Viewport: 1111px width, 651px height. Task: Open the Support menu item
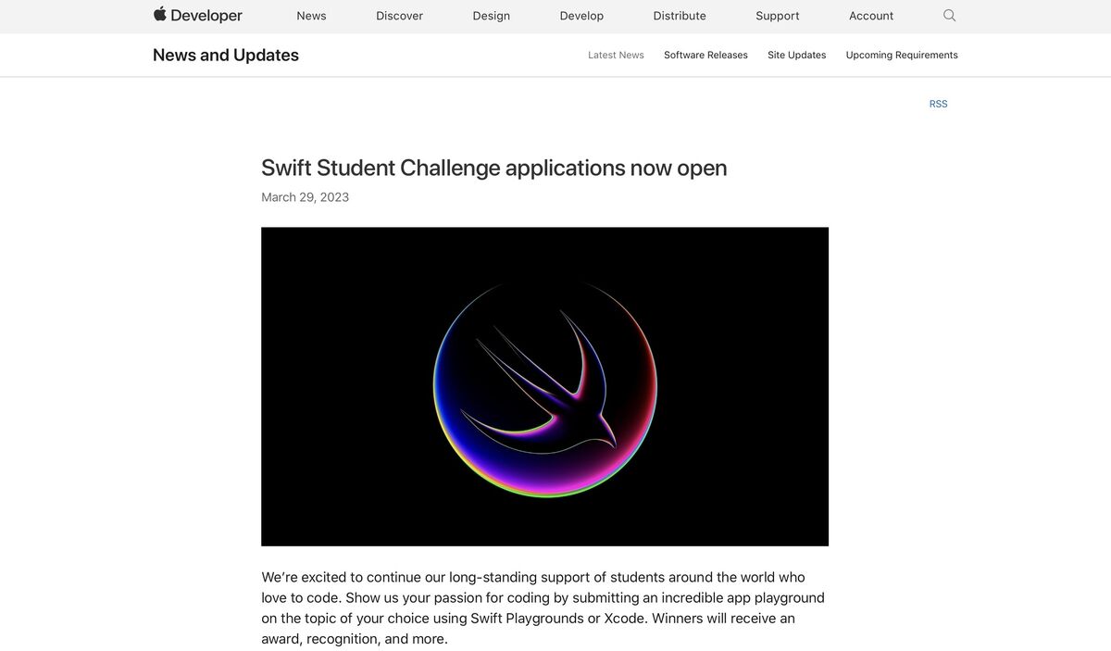pos(777,16)
